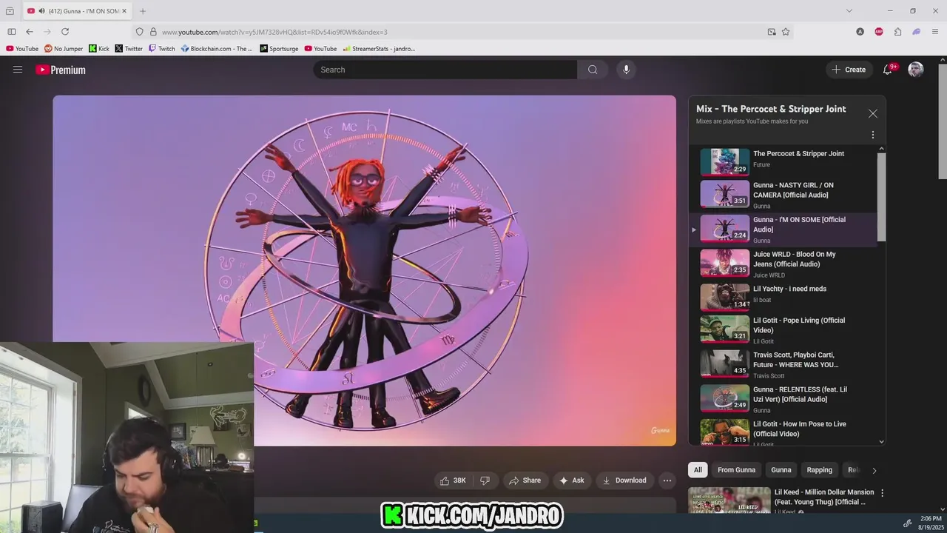The height and width of the screenshot is (533, 947).
Task: Dislike the video with thumbs down
Action: [485, 480]
